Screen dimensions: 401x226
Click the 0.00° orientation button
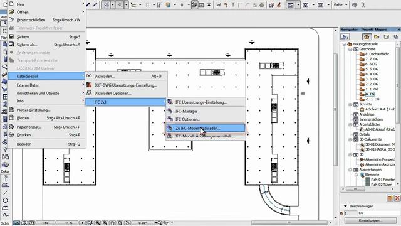[143, 223]
